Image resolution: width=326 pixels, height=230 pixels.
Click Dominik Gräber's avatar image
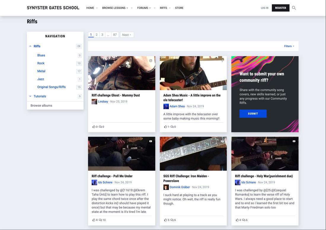click(x=166, y=187)
